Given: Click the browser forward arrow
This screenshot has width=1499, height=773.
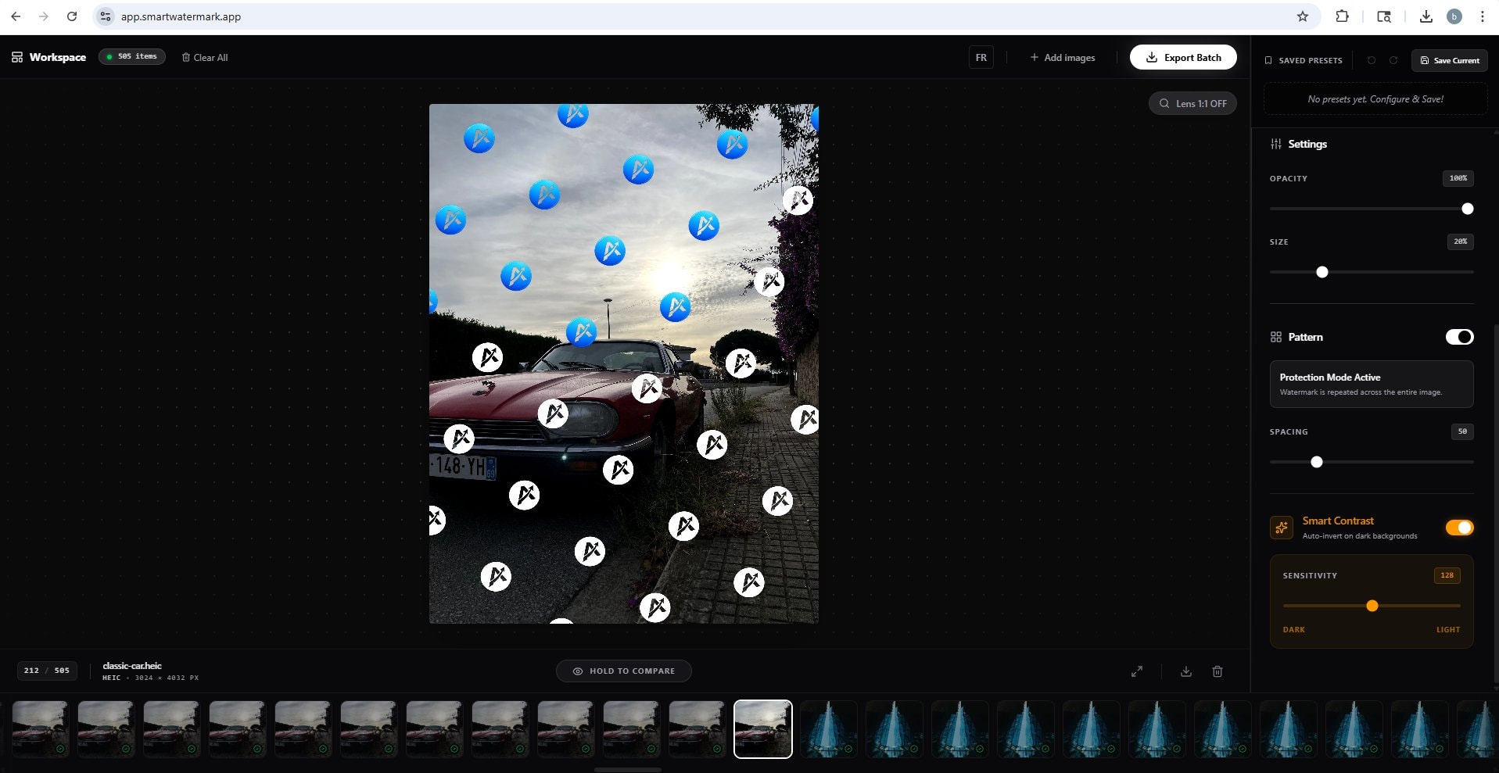Looking at the screenshot, I should 44,16.
